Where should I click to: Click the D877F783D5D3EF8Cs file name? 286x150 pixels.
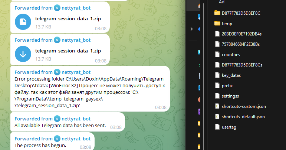(x=242, y=65)
